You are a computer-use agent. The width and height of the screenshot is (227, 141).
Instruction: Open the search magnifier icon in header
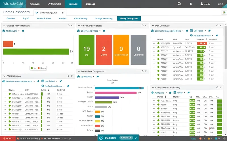coord(179,4)
